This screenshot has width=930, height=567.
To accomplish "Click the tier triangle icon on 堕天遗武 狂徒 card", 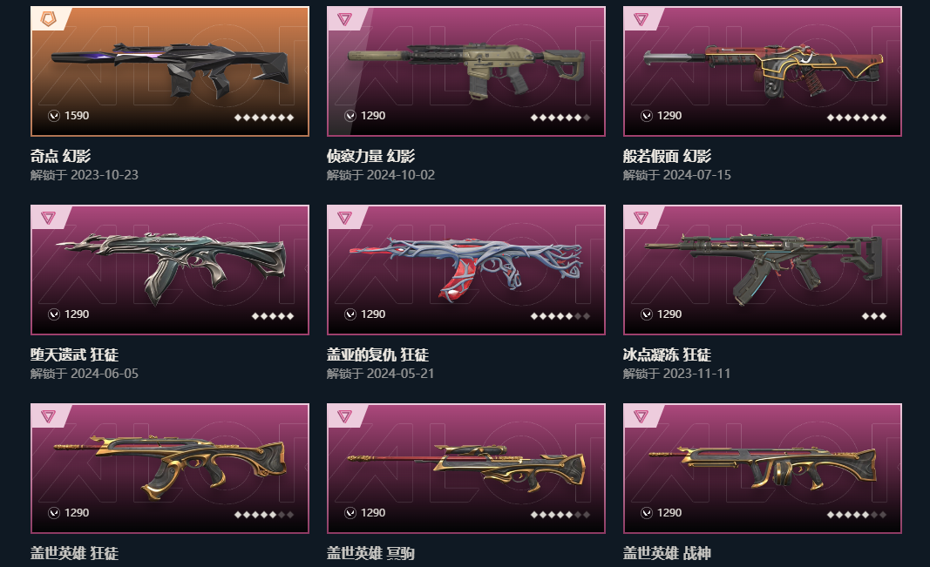I will pyautogui.click(x=48, y=218).
